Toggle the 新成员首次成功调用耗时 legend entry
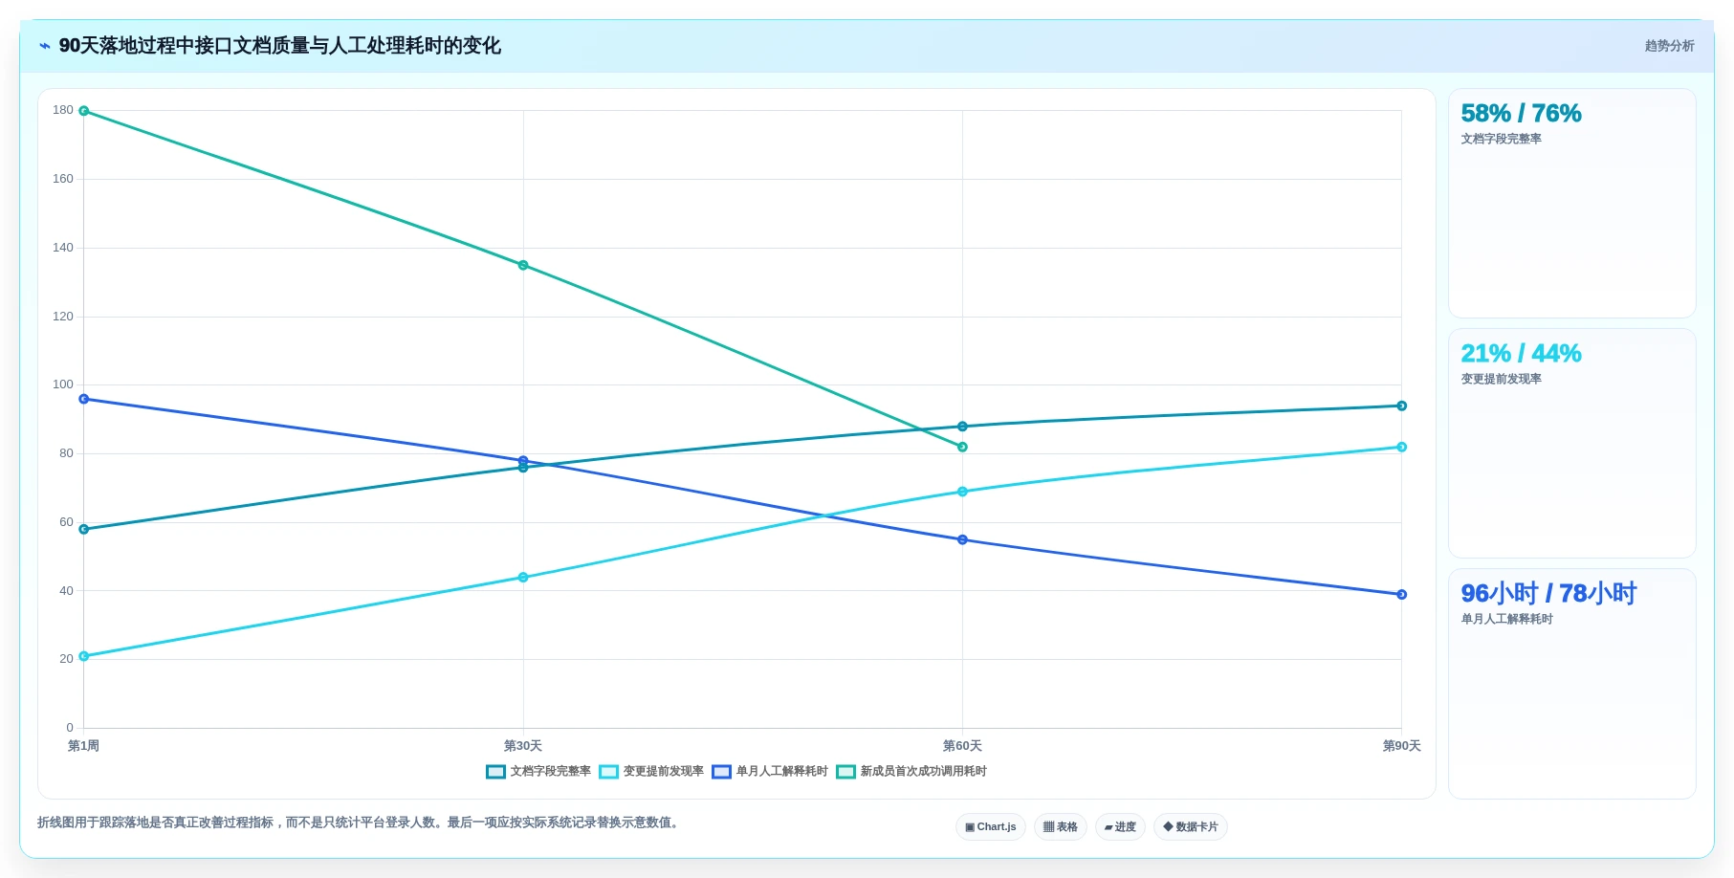Image resolution: width=1734 pixels, height=878 pixels. click(x=911, y=771)
